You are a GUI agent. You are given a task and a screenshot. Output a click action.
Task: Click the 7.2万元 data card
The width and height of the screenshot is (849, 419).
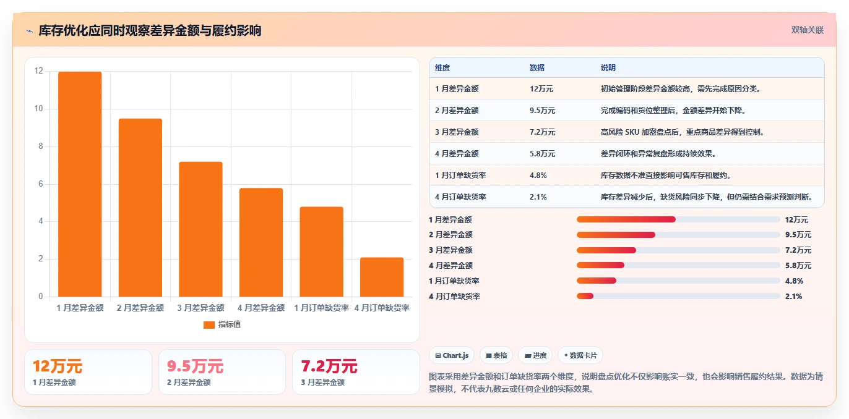[356, 372]
